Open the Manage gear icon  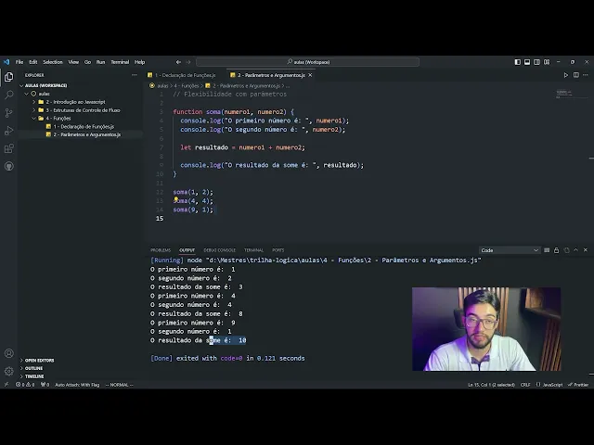[8, 371]
